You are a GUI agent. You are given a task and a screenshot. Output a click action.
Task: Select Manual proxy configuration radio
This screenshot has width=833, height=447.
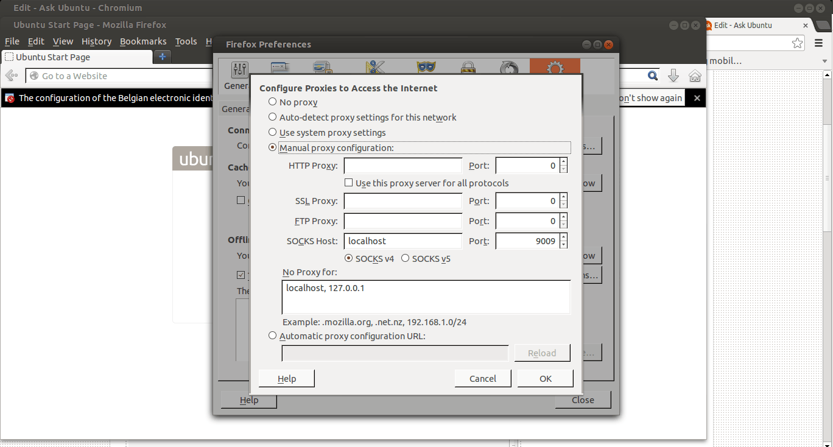(x=273, y=147)
